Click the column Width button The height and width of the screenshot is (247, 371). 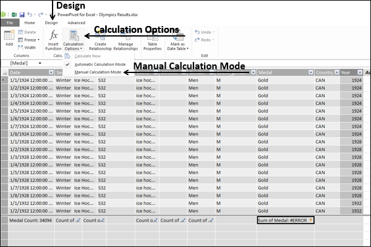[x=27, y=48]
